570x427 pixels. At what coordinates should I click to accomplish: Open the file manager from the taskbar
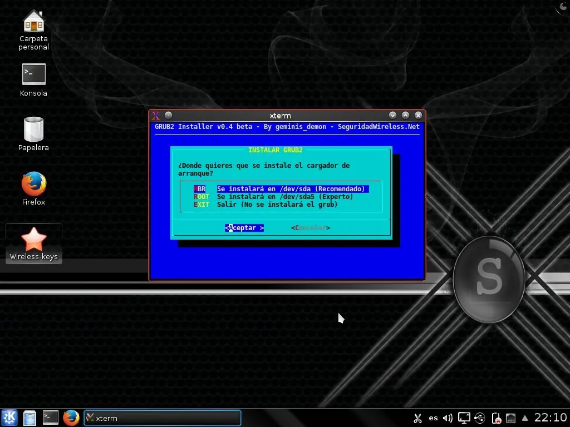pyautogui.click(x=30, y=418)
